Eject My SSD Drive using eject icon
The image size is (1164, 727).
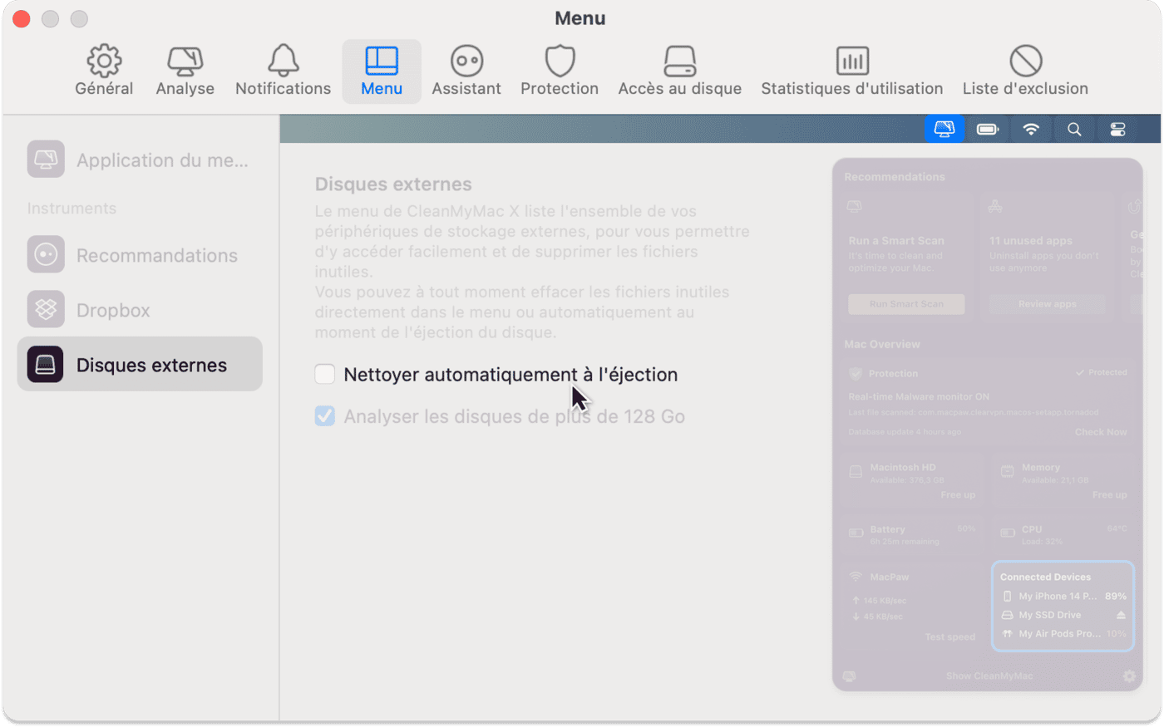(x=1121, y=616)
